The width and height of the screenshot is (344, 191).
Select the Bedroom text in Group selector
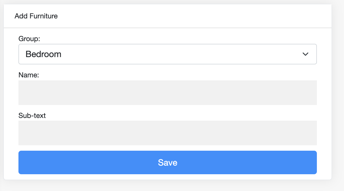(x=43, y=54)
